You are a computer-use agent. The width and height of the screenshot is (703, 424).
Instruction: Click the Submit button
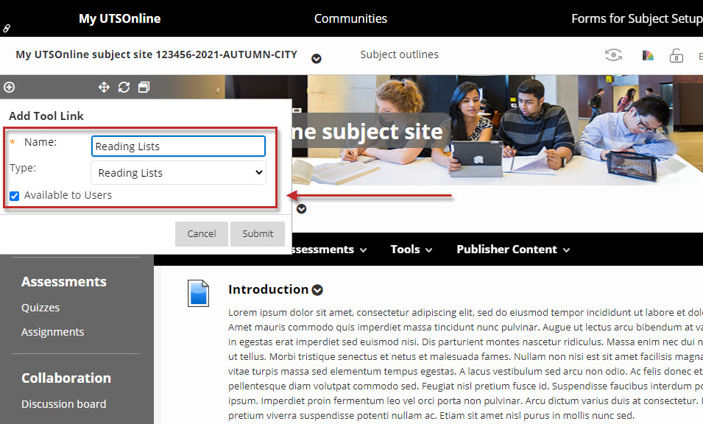click(x=258, y=234)
